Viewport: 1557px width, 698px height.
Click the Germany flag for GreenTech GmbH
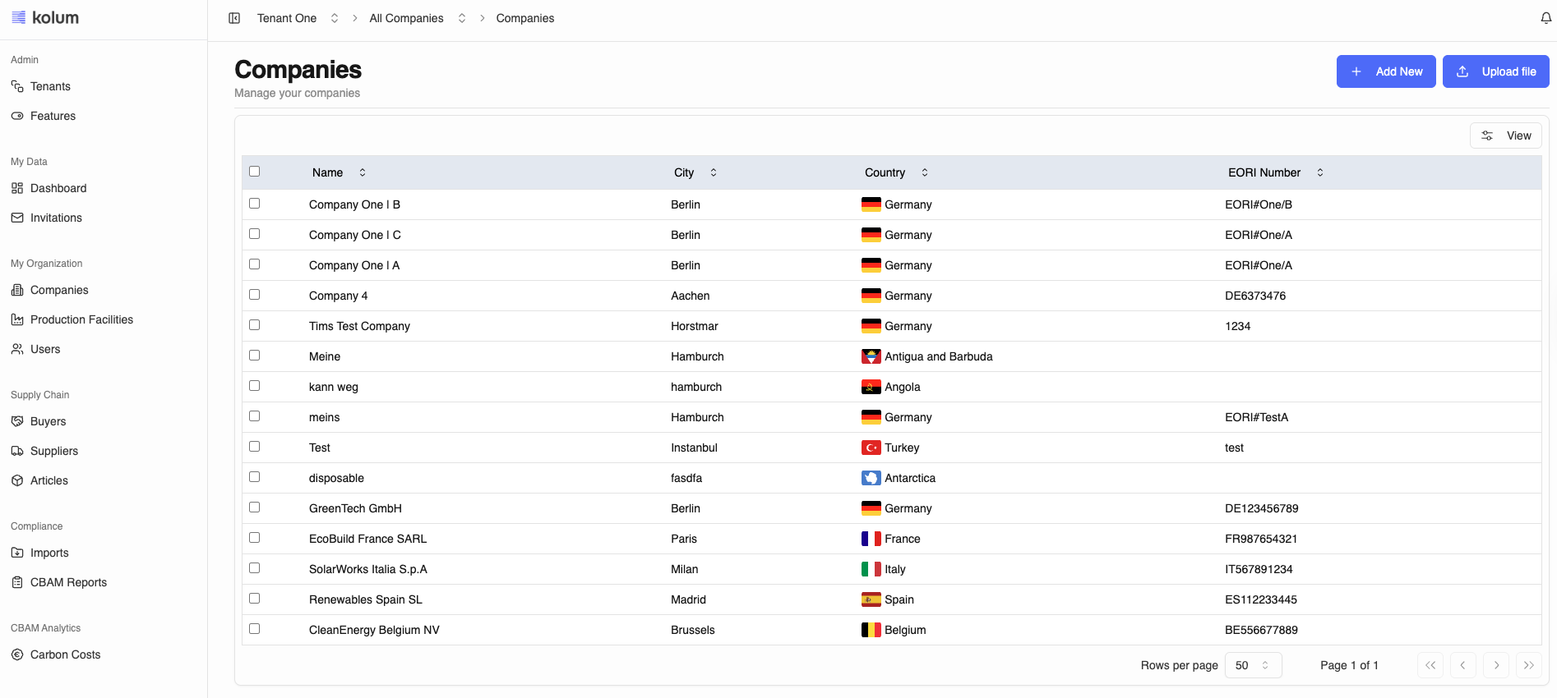[871, 508]
